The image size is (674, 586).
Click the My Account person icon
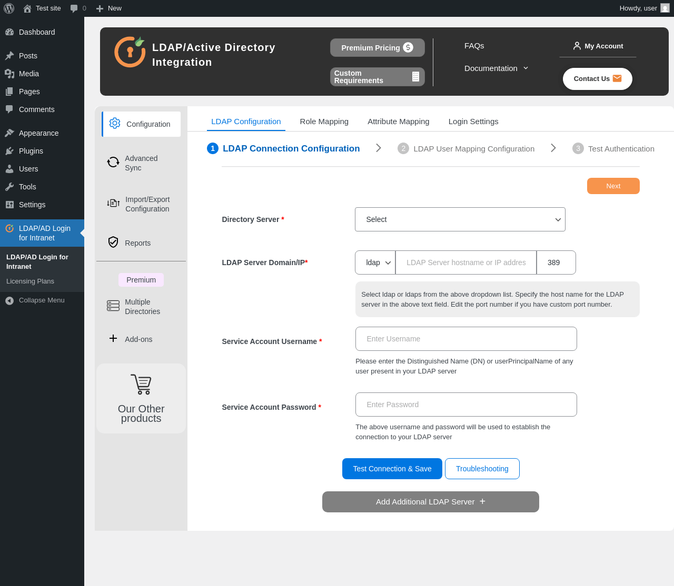click(577, 46)
